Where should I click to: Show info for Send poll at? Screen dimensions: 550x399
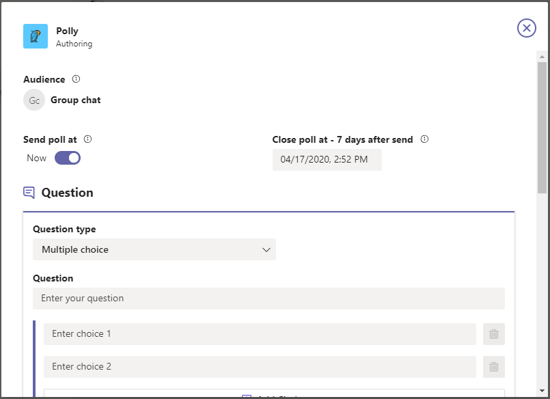click(87, 139)
